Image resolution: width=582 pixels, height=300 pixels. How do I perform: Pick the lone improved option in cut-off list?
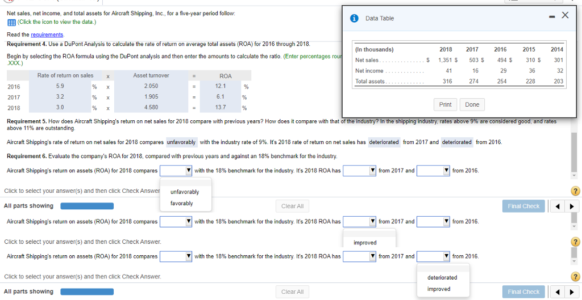365,243
